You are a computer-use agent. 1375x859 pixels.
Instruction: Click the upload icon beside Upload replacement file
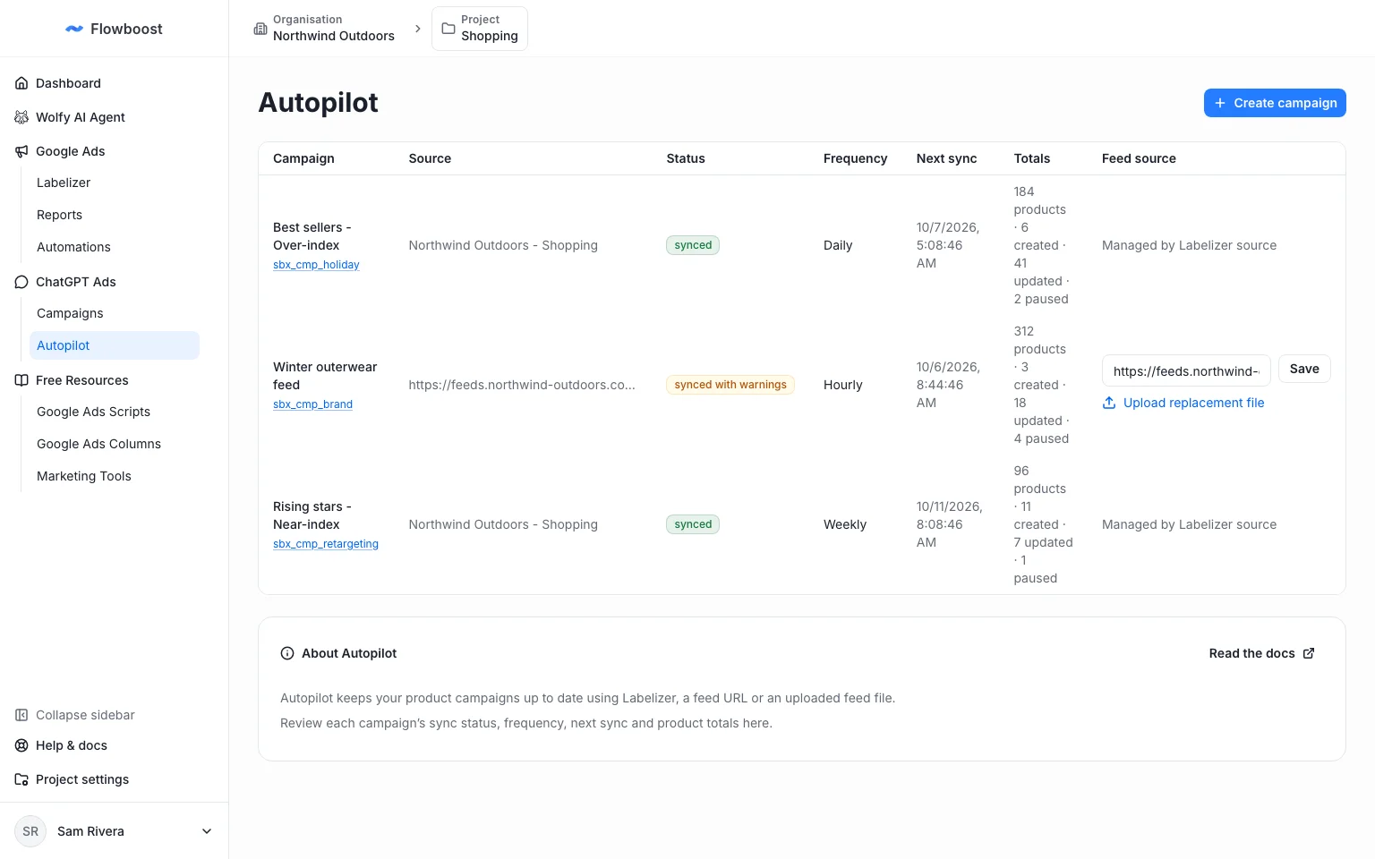pos(1109,403)
